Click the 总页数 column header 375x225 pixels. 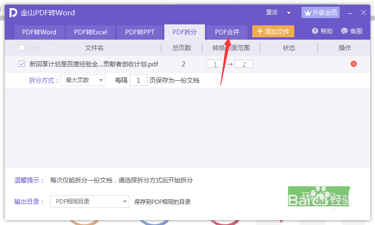pos(182,48)
